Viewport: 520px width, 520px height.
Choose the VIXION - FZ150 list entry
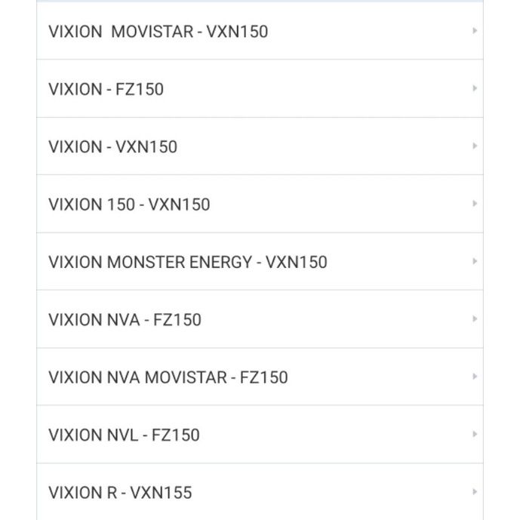pyautogui.click(x=106, y=89)
